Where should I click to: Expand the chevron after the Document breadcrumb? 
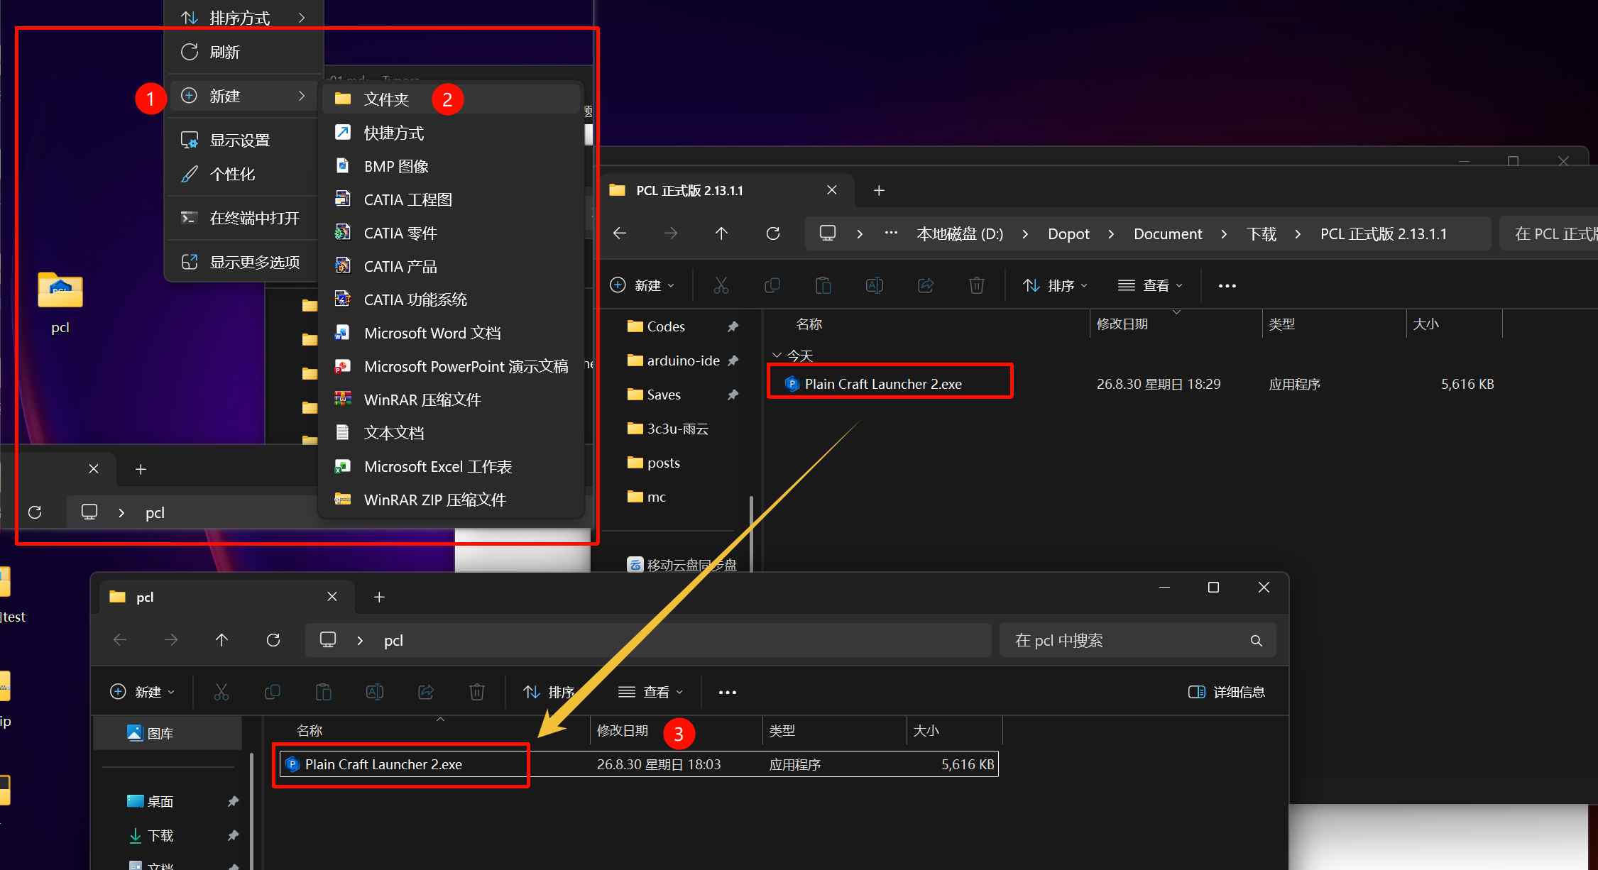click(x=1224, y=233)
